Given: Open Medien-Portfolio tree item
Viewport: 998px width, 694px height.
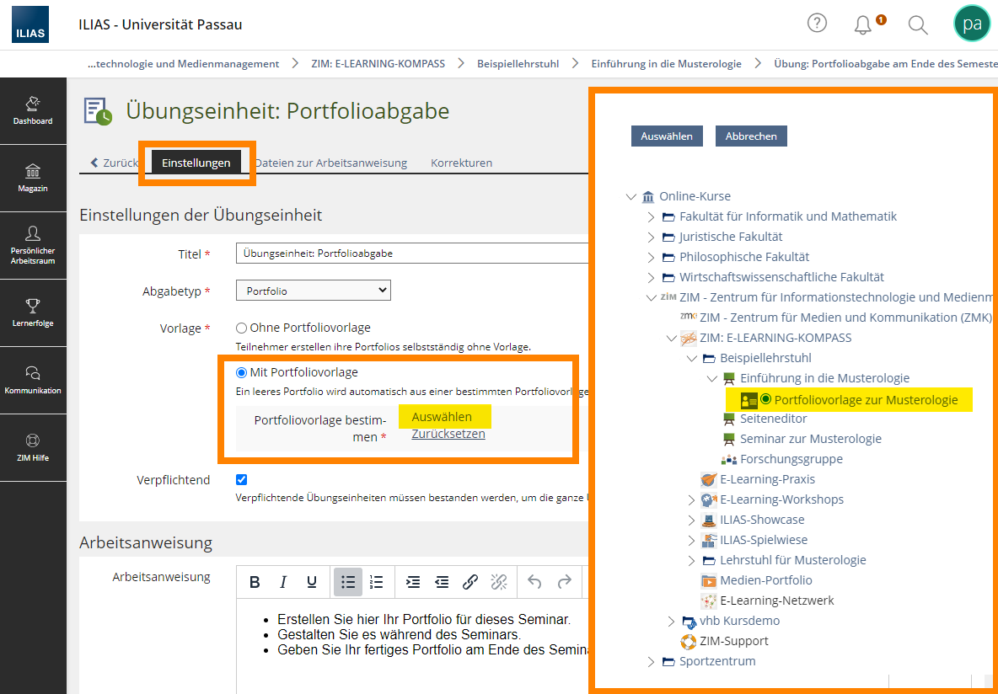Looking at the screenshot, I should click(765, 580).
